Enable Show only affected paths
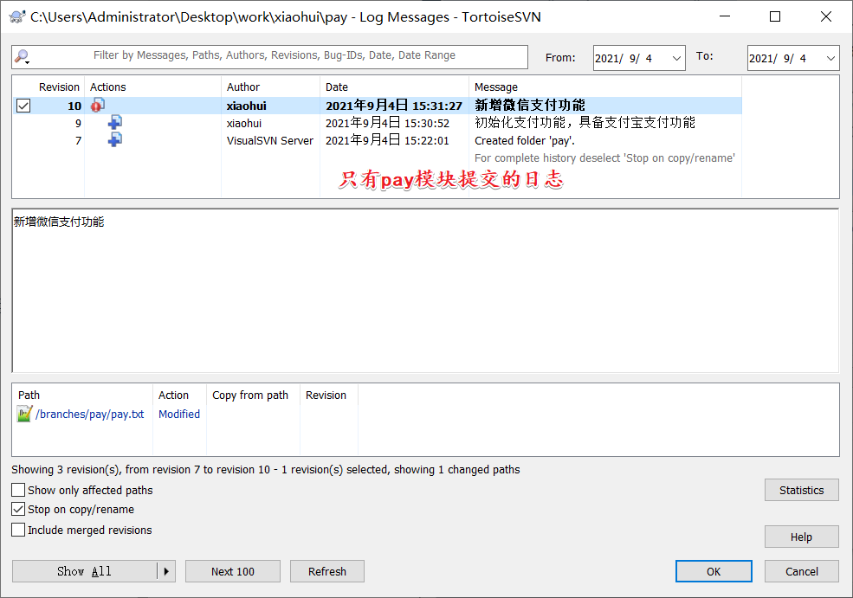The width and height of the screenshot is (853, 598). 18,490
